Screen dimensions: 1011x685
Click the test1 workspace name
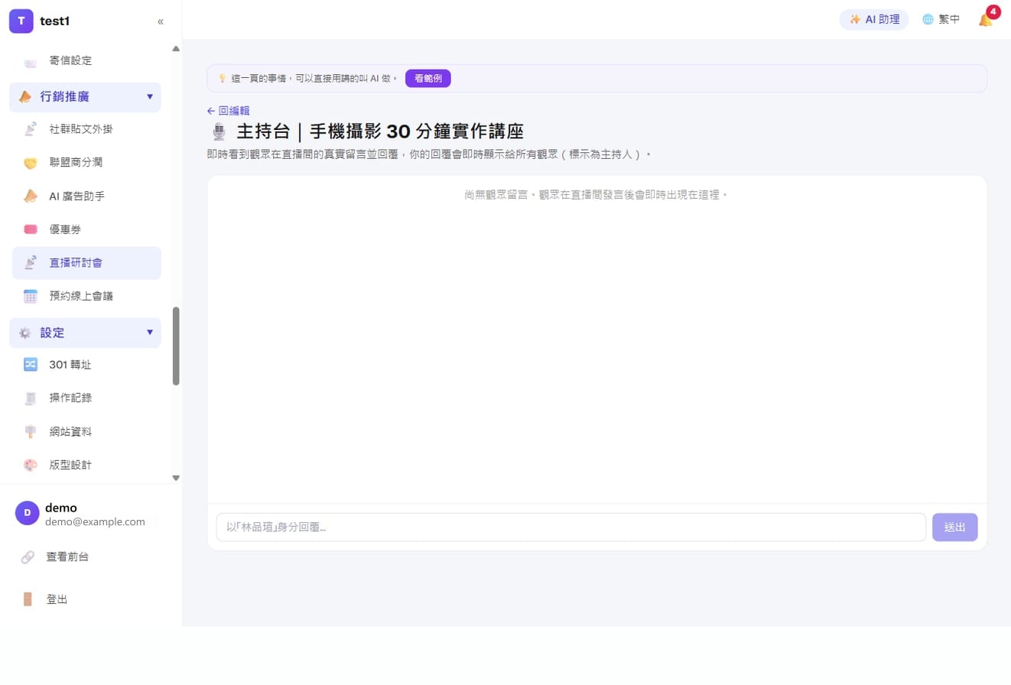point(55,21)
